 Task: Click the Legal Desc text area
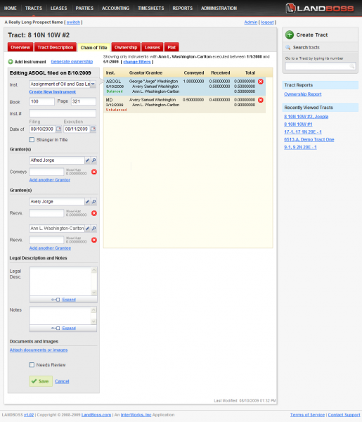click(60, 281)
